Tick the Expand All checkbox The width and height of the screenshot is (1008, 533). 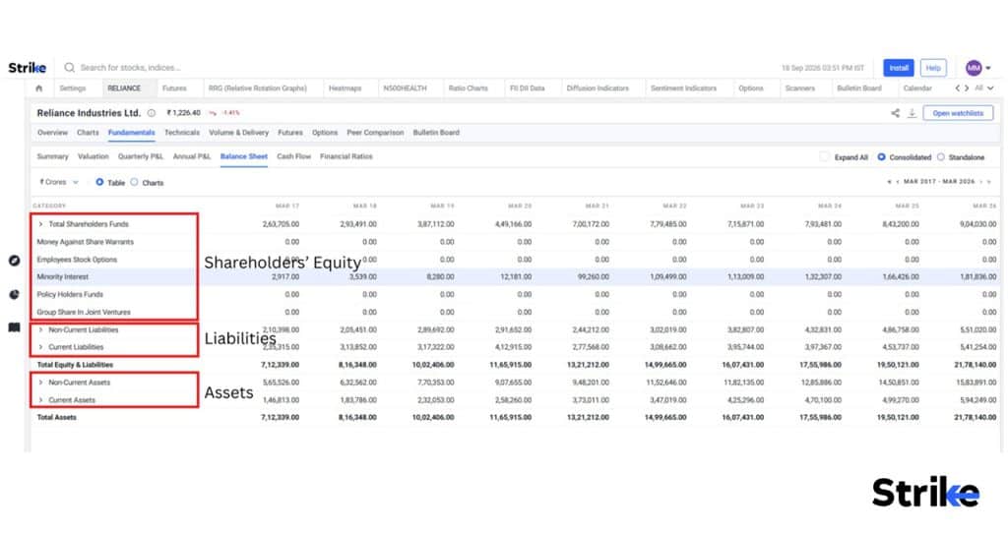click(x=824, y=156)
